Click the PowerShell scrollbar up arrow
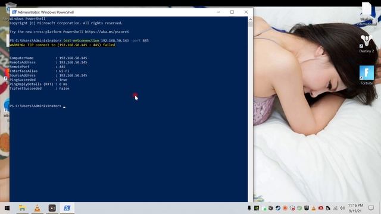The height and width of the screenshot is (214, 381). click(250, 19)
